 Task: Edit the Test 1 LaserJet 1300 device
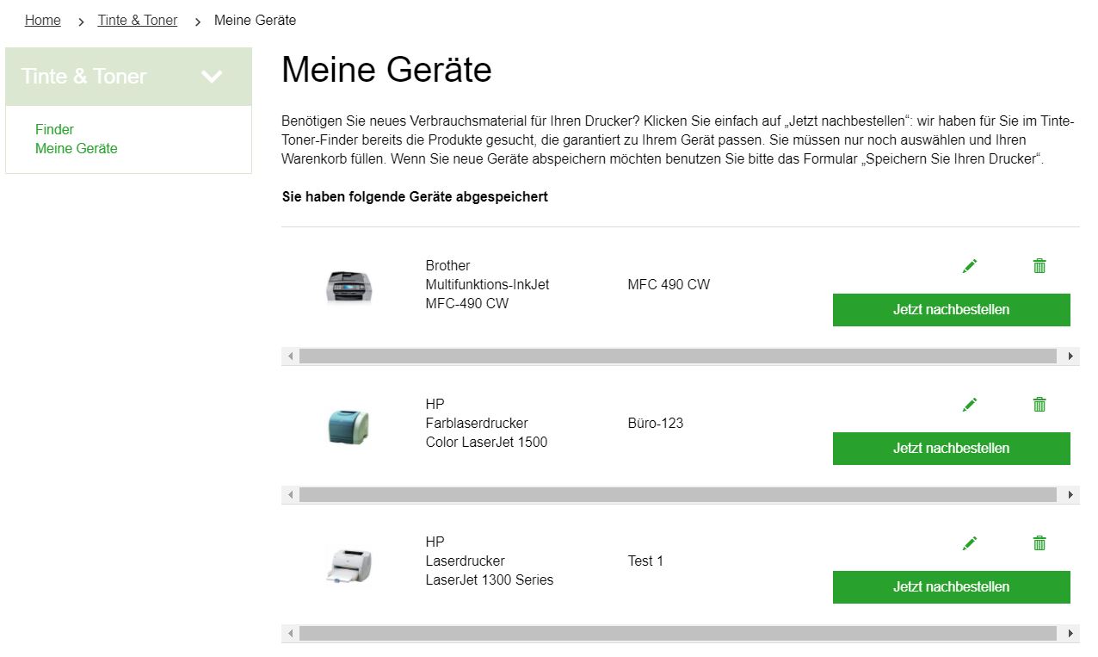(970, 543)
